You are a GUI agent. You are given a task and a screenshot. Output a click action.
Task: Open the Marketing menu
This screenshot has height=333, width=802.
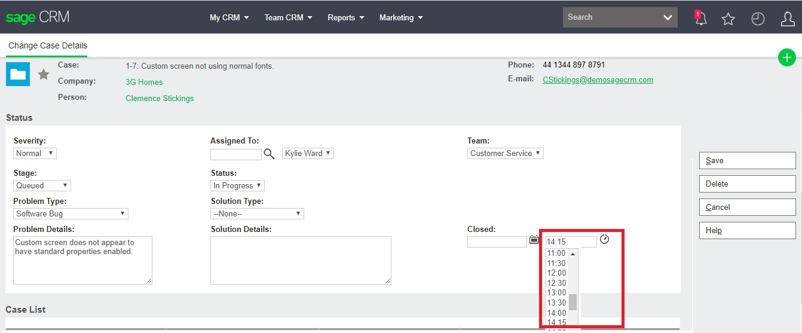pos(401,17)
